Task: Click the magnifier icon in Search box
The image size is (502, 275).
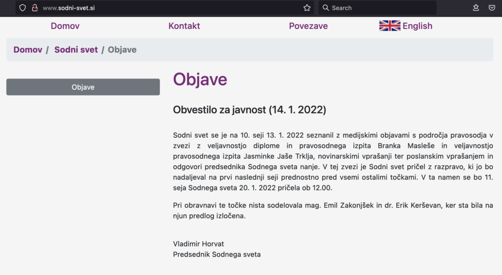Action: [x=326, y=8]
